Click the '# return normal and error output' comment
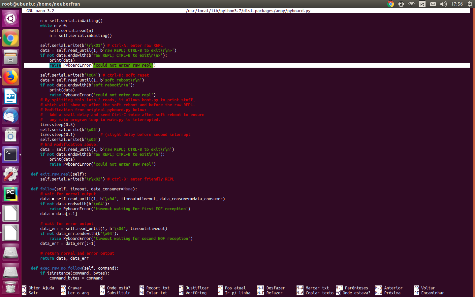 coord(77,253)
